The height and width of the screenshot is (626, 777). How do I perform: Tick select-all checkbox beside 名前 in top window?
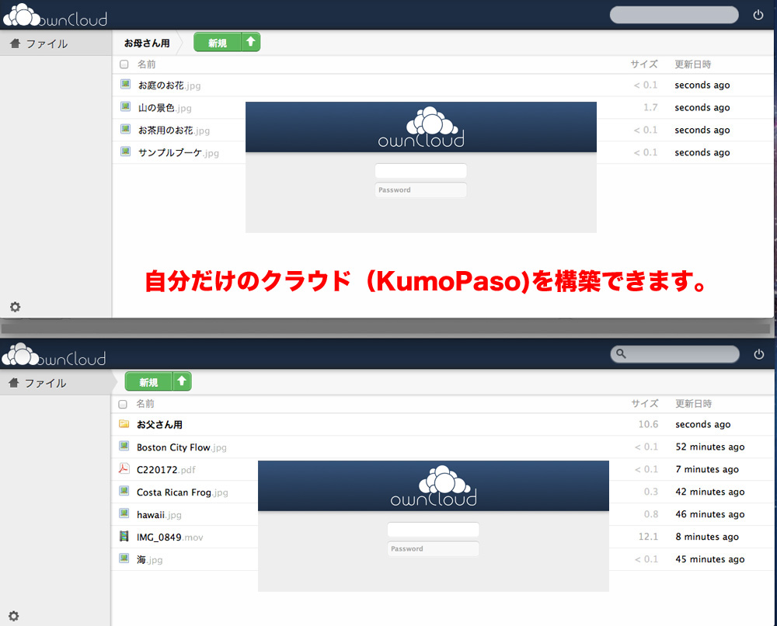click(x=124, y=64)
